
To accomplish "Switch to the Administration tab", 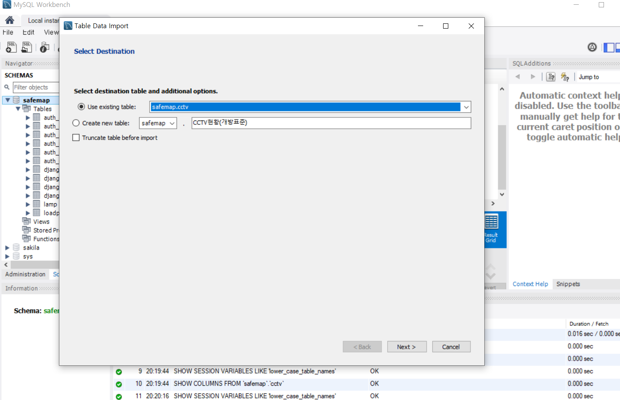I will pyautogui.click(x=25, y=274).
